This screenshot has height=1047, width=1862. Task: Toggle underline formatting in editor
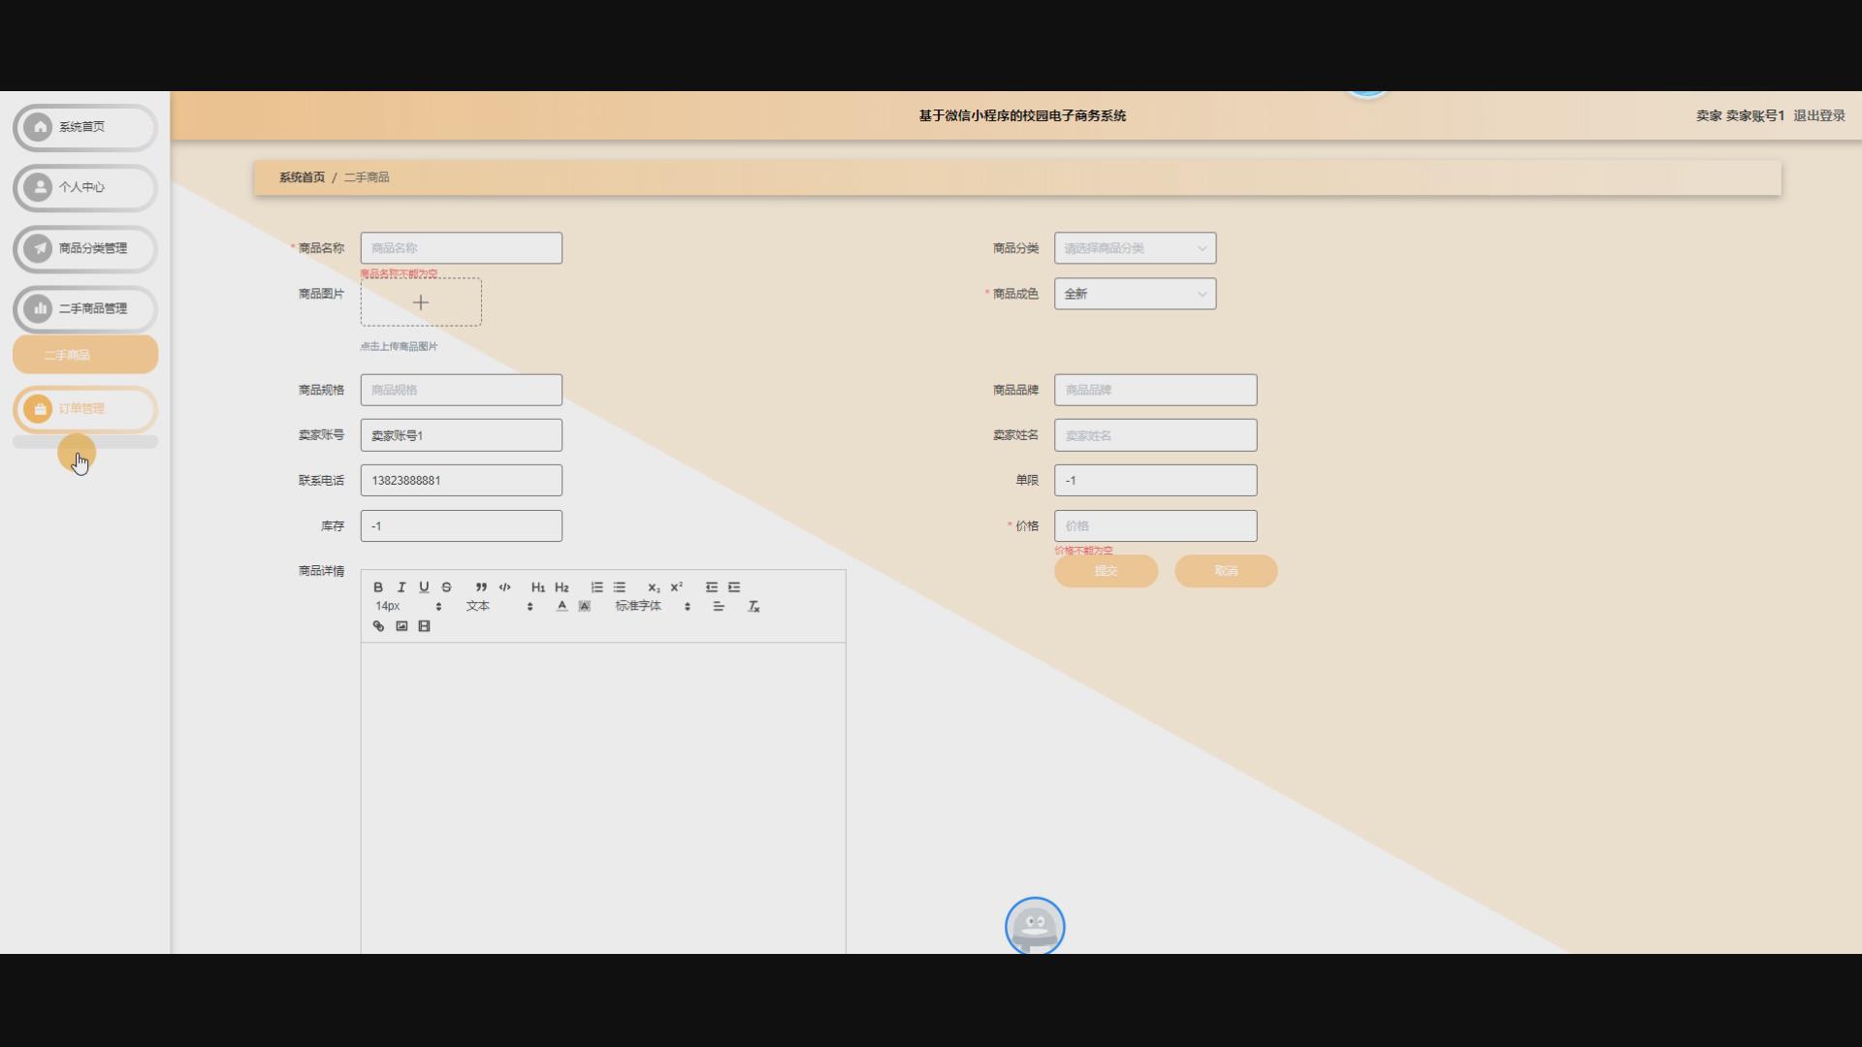pos(424,587)
